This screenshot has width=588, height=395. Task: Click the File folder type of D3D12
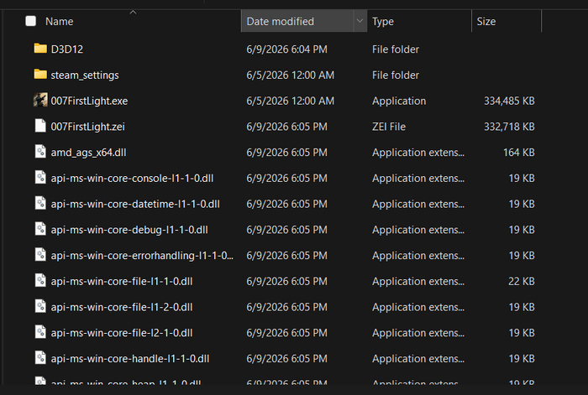[396, 49]
